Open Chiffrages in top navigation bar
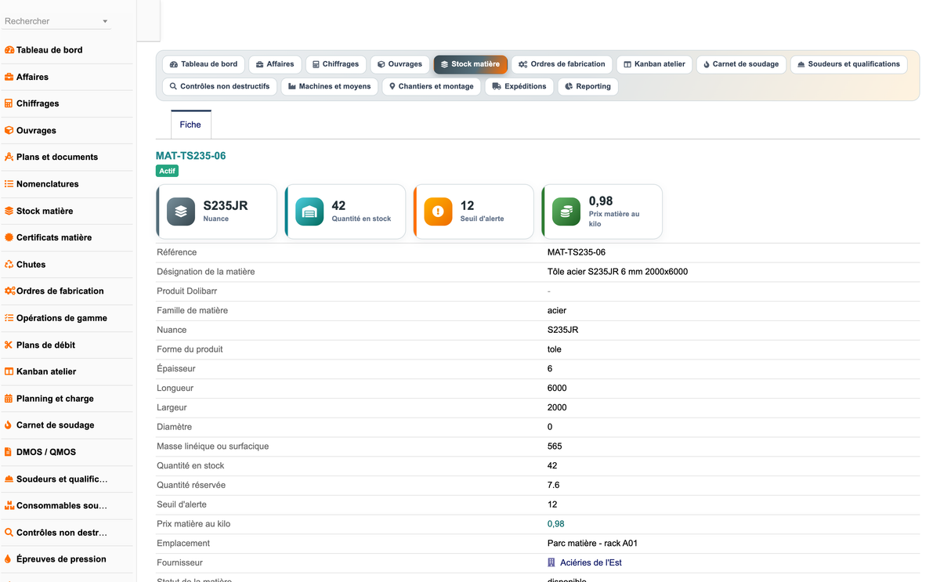 coord(335,64)
